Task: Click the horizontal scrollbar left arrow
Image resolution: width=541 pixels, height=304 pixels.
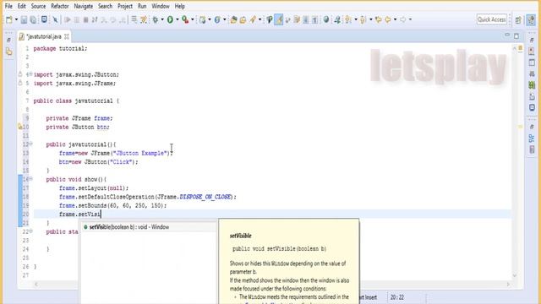Action: click(x=36, y=285)
